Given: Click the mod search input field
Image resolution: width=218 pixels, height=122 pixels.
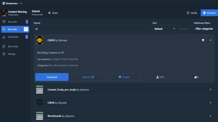Looking at the screenshot, I should (92, 29).
